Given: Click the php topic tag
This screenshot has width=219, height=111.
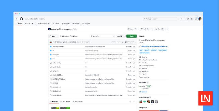Looking at the screenshot, I should point(141,50).
